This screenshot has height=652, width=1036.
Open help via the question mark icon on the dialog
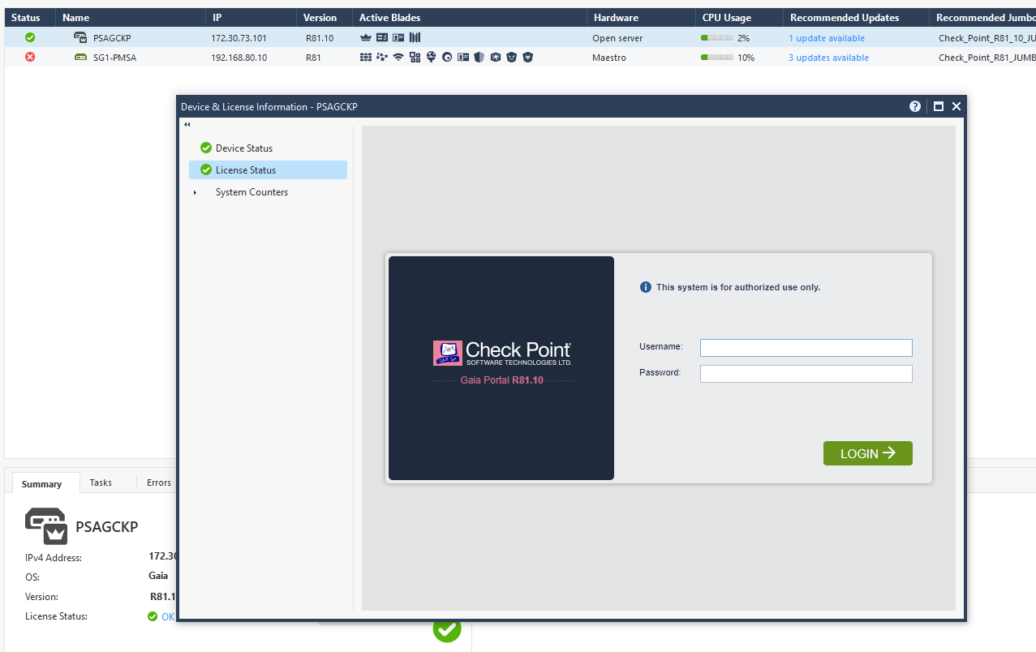tap(915, 106)
